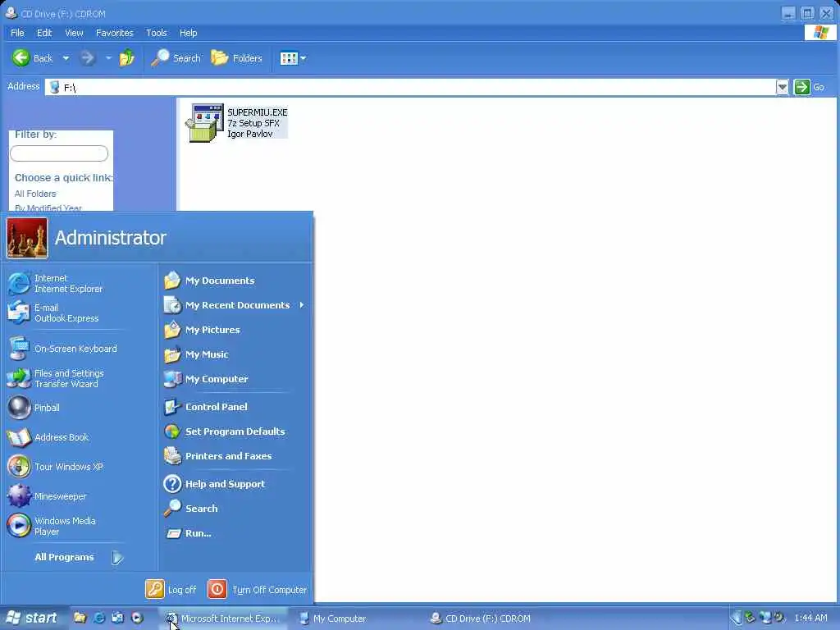Open the Views dropdown button
Screen dimensions: 840x630
[293, 58]
